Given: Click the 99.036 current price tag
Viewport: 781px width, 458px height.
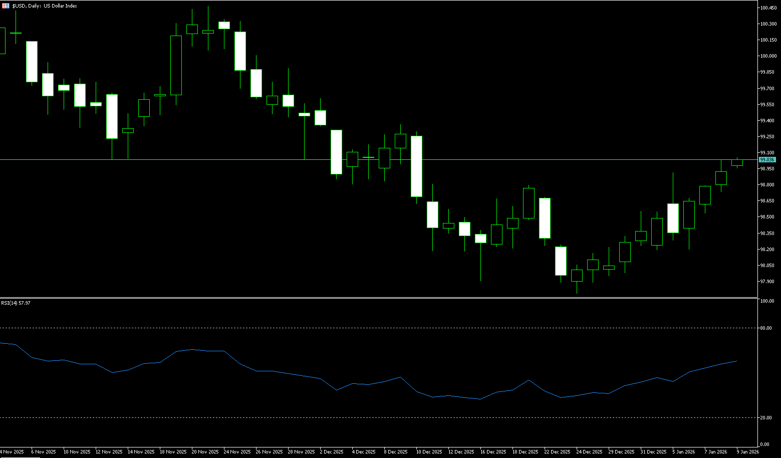Looking at the screenshot, I should tap(767, 160).
